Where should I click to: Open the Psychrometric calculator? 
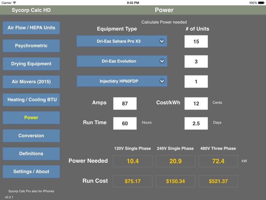click(31, 46)
